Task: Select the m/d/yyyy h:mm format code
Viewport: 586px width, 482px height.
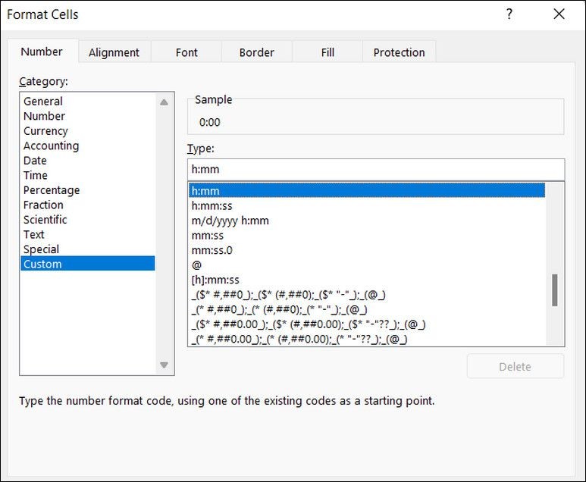Action: [x=367, y=221]
